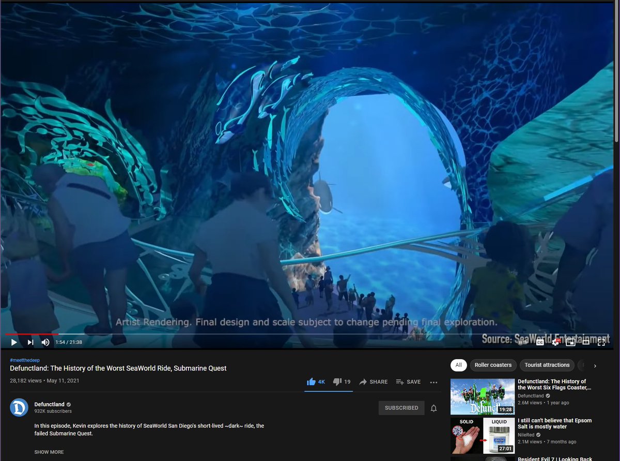Switch to miniplayer mode
This screenshot has width=620, height=461.
coord(570,342)
